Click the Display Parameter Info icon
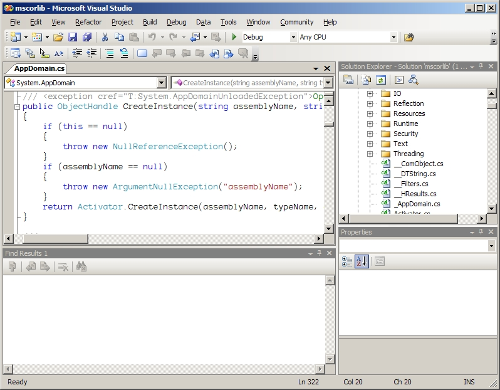The width and height of the screenshot is (500, 390). (30, 53)
